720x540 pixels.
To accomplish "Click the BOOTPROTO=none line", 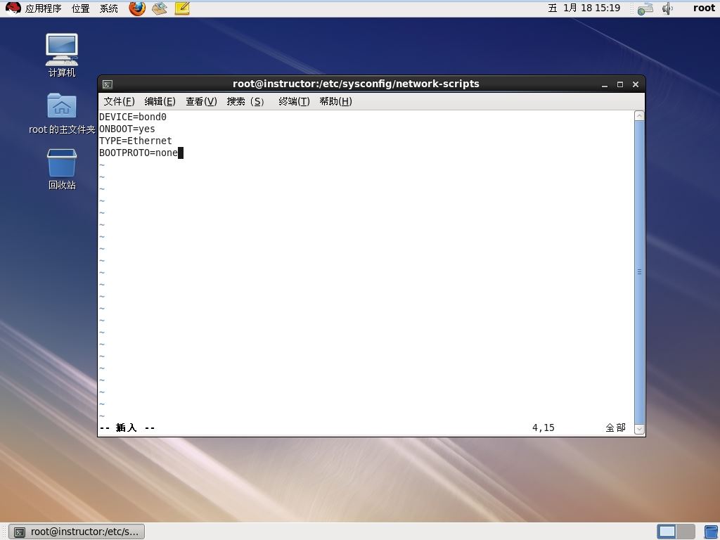I will (139, 153).
